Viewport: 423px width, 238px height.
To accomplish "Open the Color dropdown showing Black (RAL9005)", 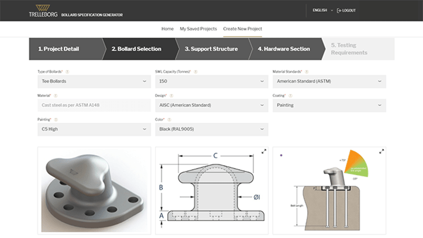I will 212,130.
